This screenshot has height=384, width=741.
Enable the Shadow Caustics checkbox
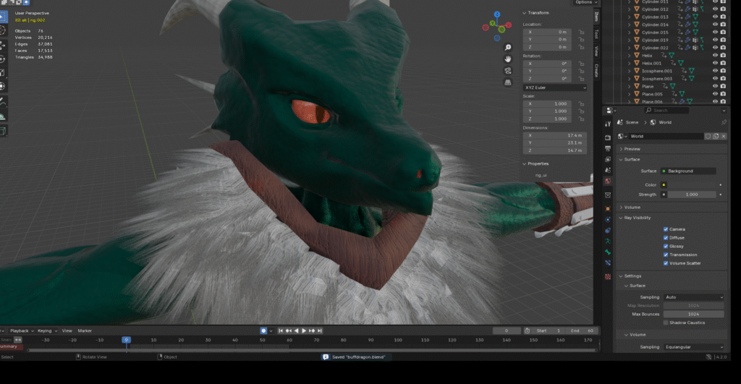click(666, 323)
